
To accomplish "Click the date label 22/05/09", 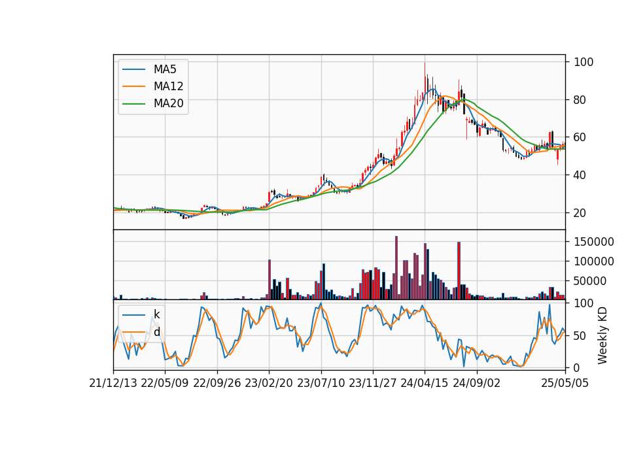I will click(165, 383).
